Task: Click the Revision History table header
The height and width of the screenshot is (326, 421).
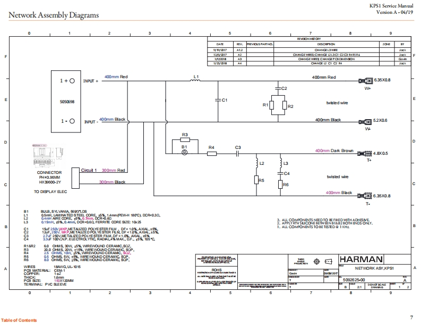Action: 311,39
